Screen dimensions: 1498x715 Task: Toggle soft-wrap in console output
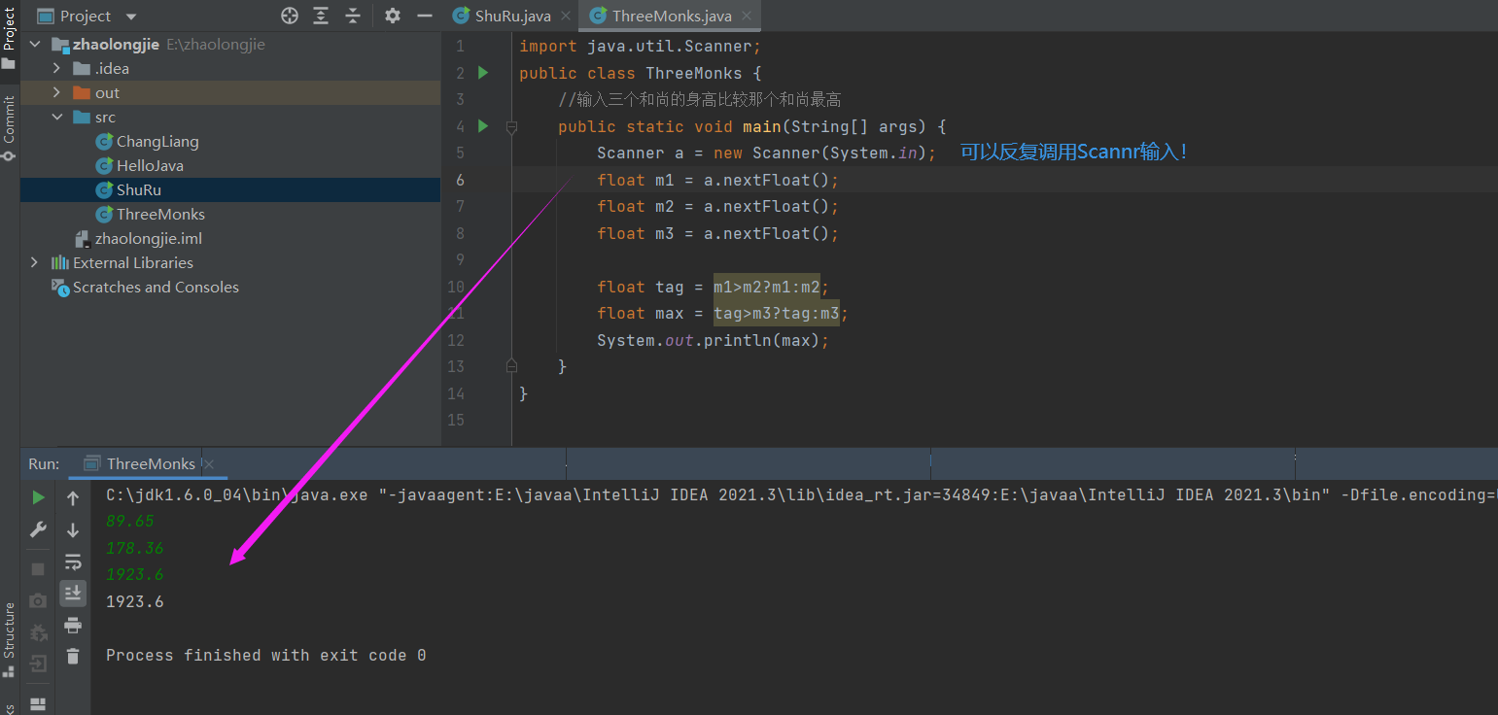[73, 562]
